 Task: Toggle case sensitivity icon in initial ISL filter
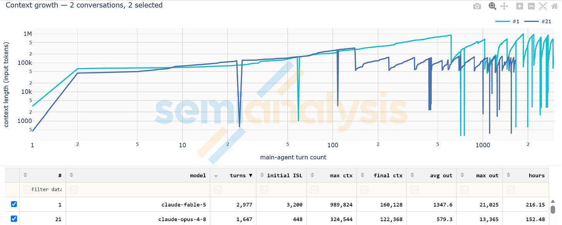264,189
